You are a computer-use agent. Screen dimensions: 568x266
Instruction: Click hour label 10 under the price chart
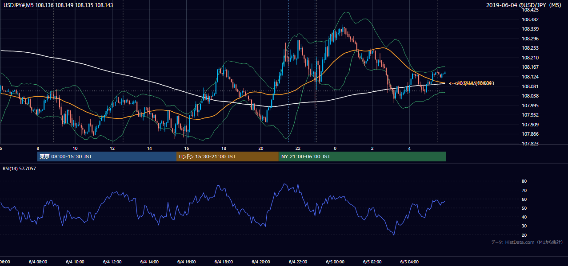[x=75, y=148]
